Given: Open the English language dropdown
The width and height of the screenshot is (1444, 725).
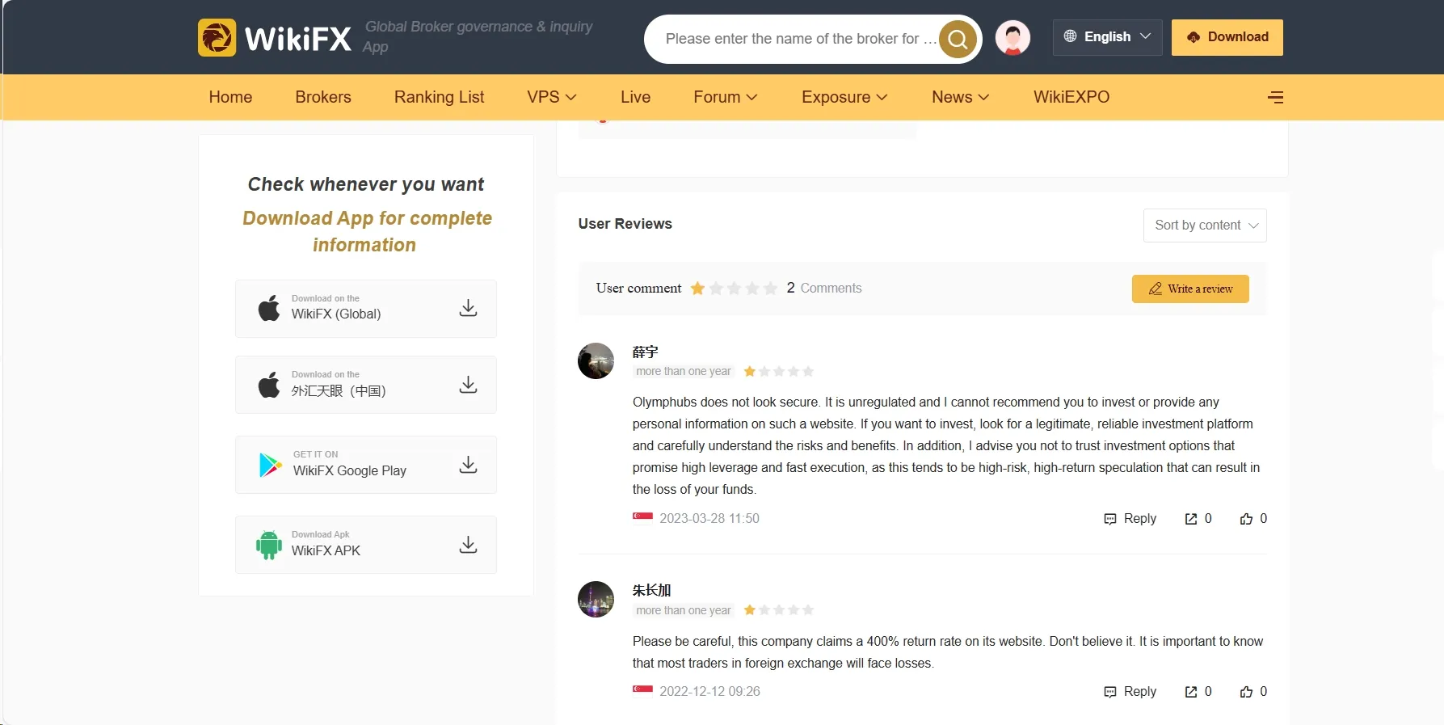Looking at the screenshot, I should click(x=1107, y=37).
